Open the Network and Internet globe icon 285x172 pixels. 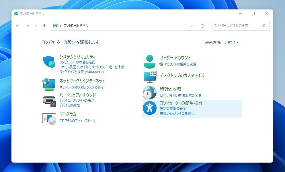(49, 84)
